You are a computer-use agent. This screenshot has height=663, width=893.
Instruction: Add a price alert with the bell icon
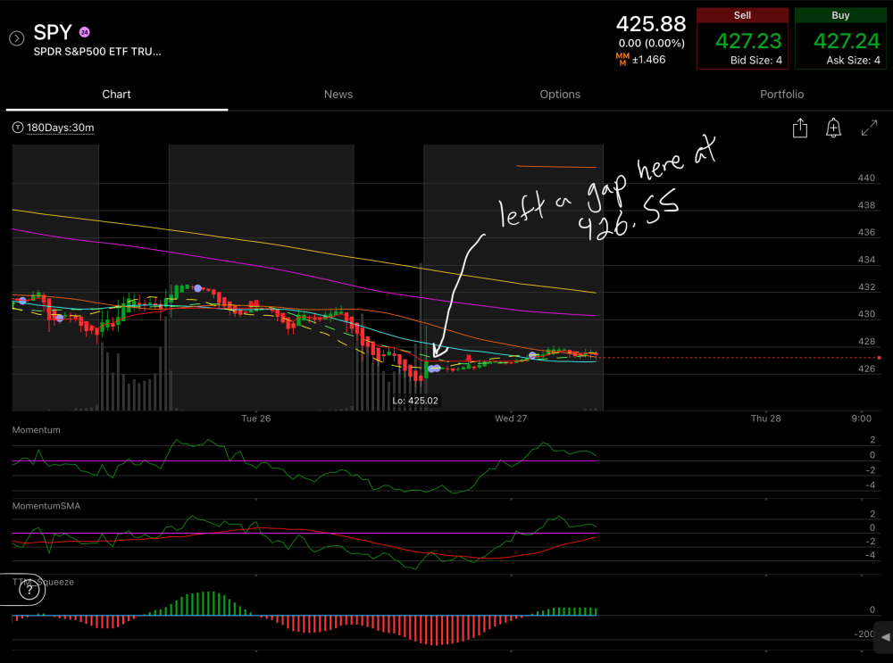click(833, 128)
